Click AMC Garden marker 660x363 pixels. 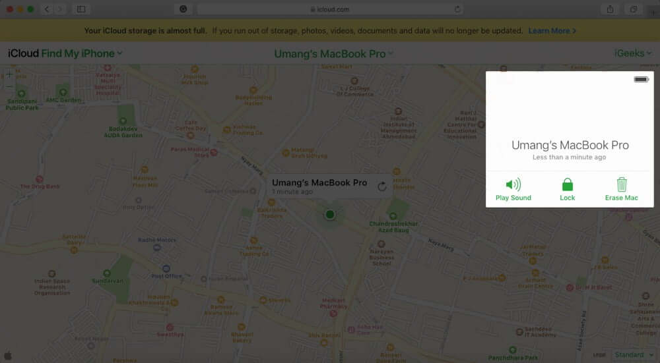coord(63,92)
